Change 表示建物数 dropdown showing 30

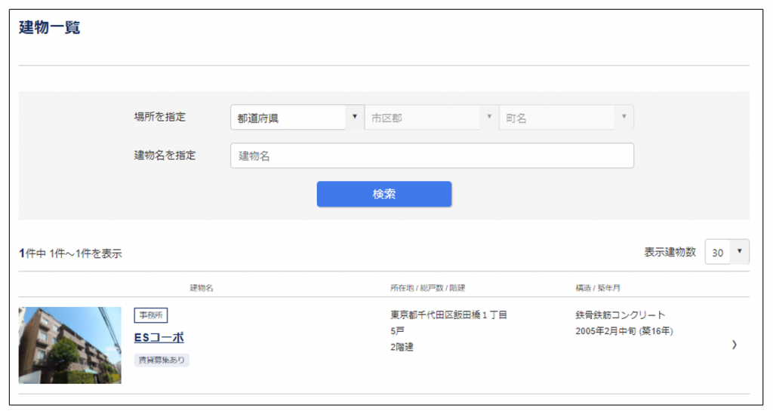727,253
